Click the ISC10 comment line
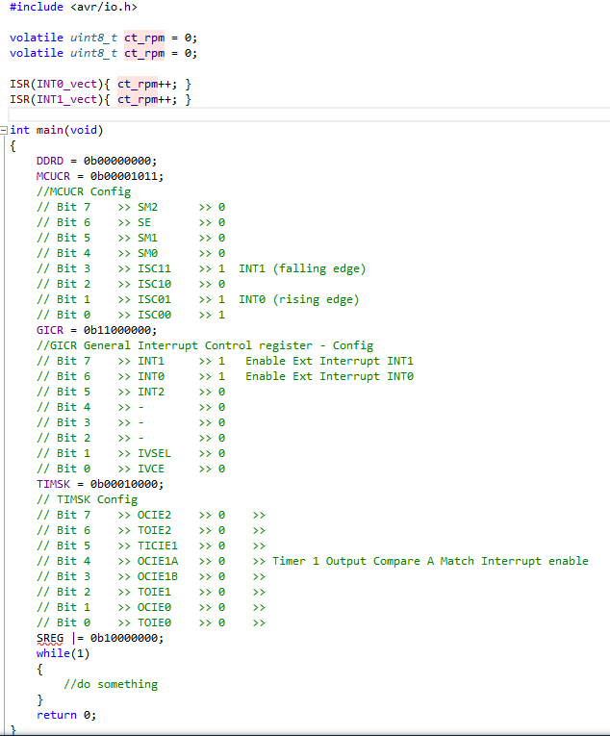This screenshot has width=610, height=736. (x=131, y=285)
